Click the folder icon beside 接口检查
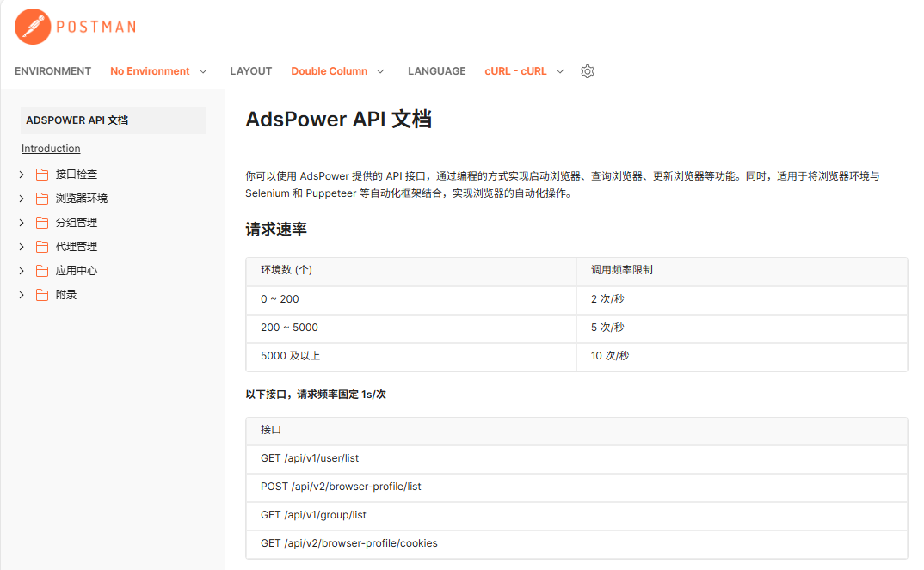 [42, 174]
